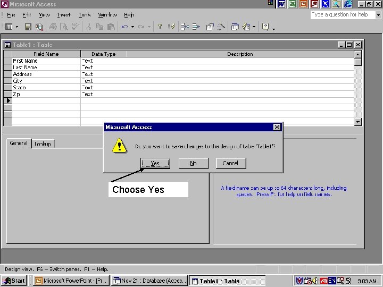Click the Start button on taskbar
Viewport: 383px width, 287px height.
tap(14, 281)
